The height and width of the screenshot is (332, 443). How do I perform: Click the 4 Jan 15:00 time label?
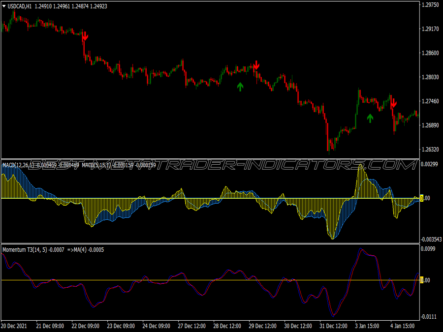403,326
